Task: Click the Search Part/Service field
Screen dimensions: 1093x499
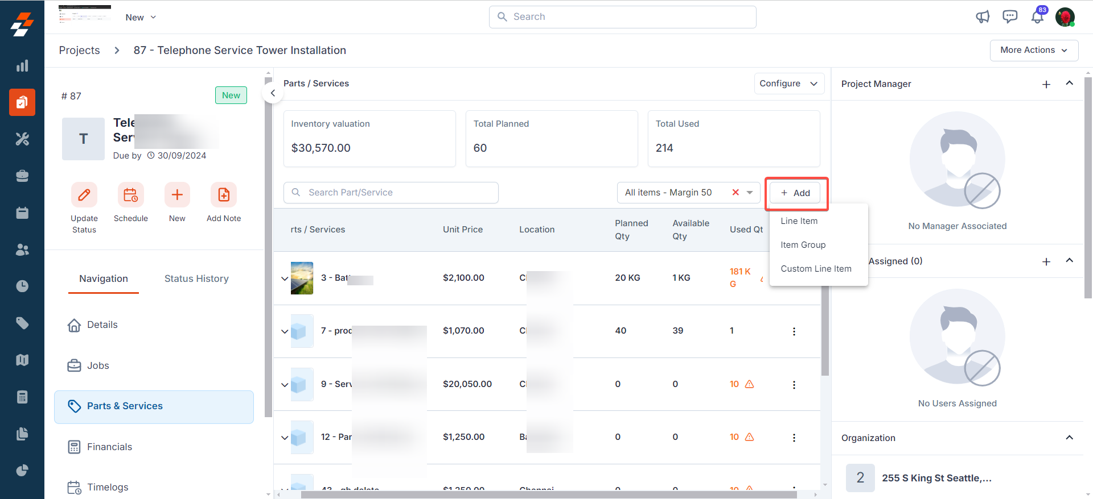Action: [x=398, y=193]
